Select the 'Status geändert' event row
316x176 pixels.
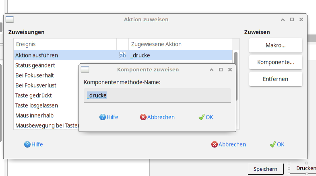pyautogui.click(x=46, y=65)
